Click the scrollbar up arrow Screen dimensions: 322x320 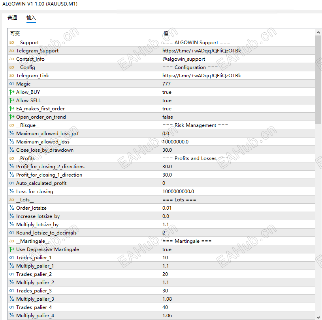click(x=318, y=32)
